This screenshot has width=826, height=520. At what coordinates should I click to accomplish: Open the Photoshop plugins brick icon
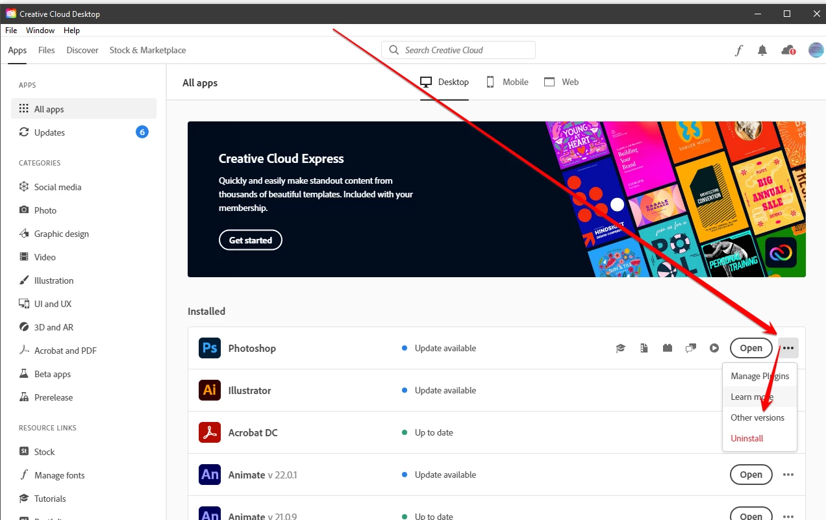coord(667,349)
